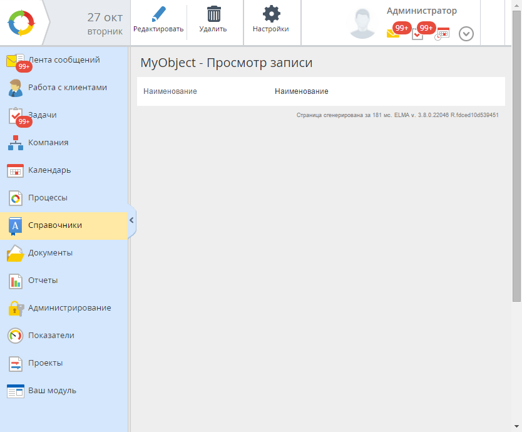Click the Процессы icon in sidebar

[x=15, y=198]
